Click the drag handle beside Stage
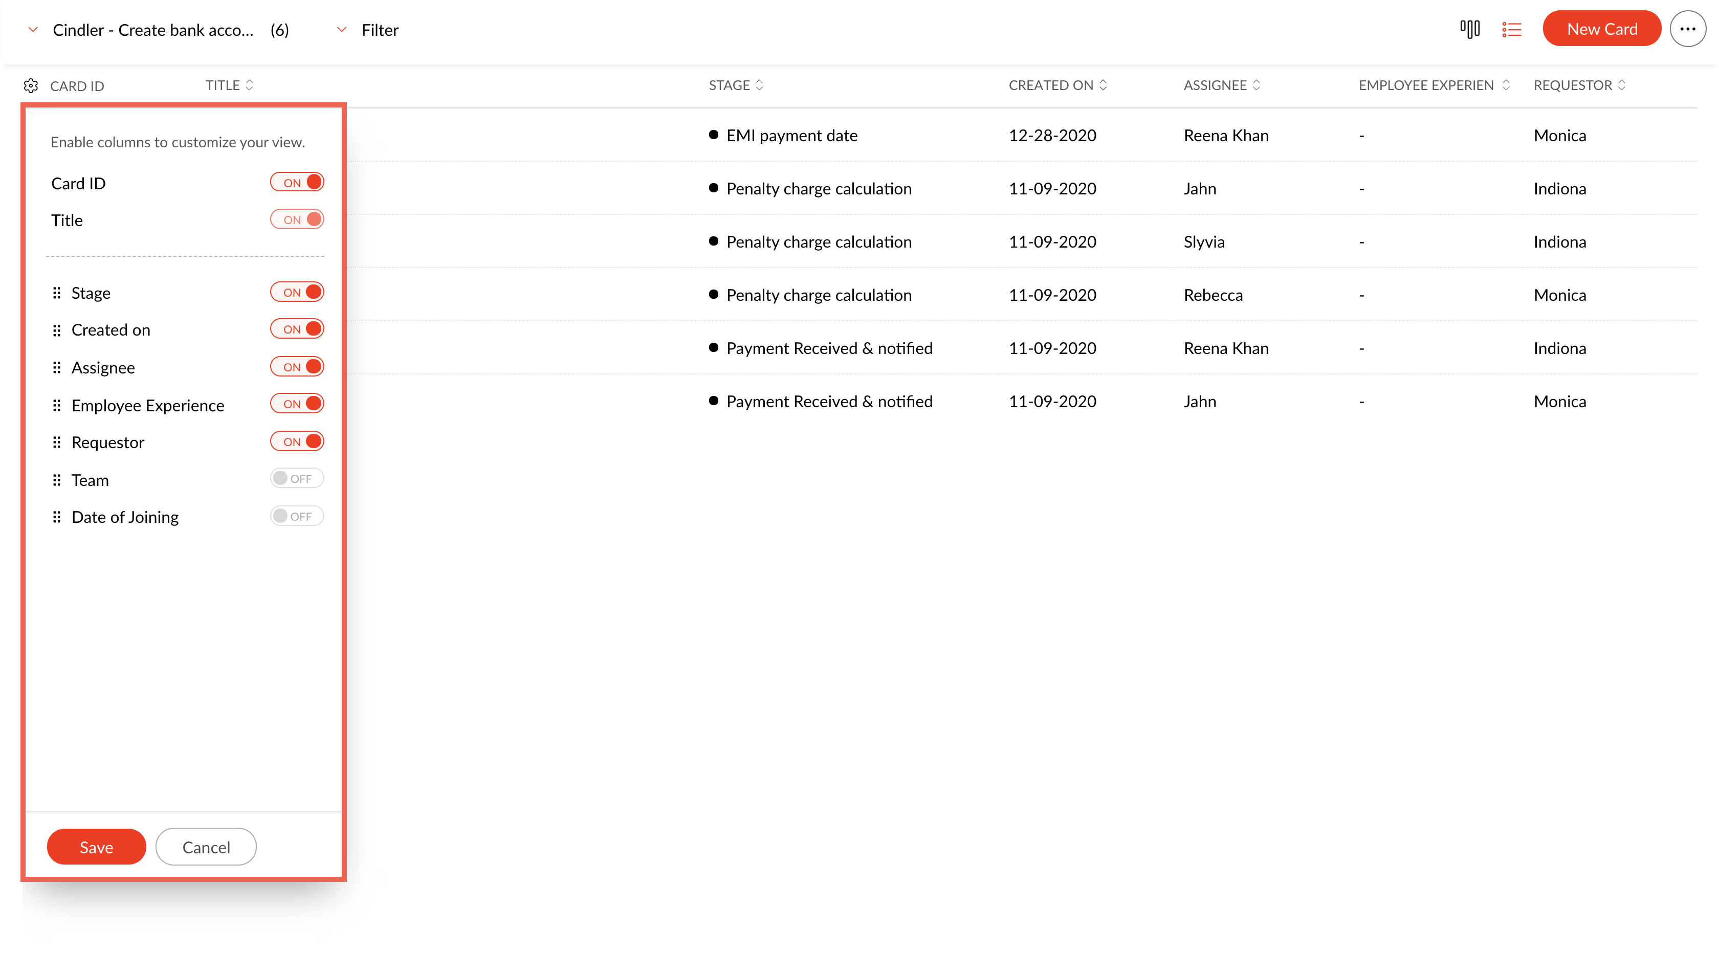The width and height of the screenshot is (1719, 973). pos(57,293)
